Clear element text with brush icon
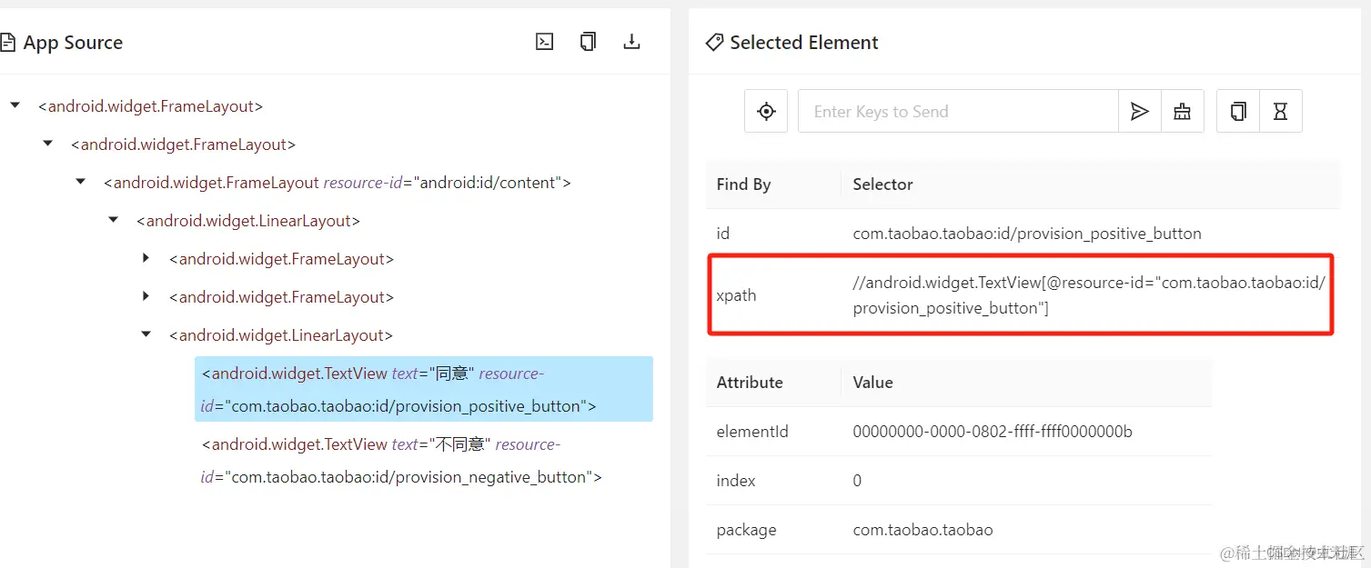The width and height of the screenshot is (1371, 568). [x=1182, y=111]
